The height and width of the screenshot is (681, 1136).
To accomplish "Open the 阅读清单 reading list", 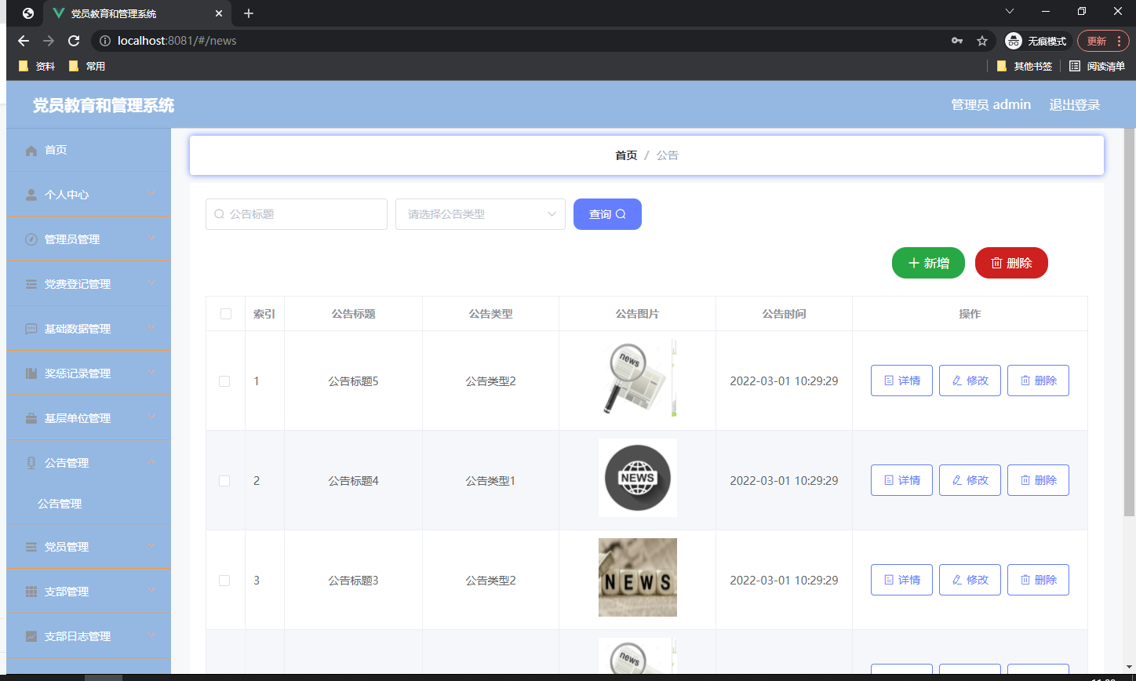I will (x=1097, y=67).
